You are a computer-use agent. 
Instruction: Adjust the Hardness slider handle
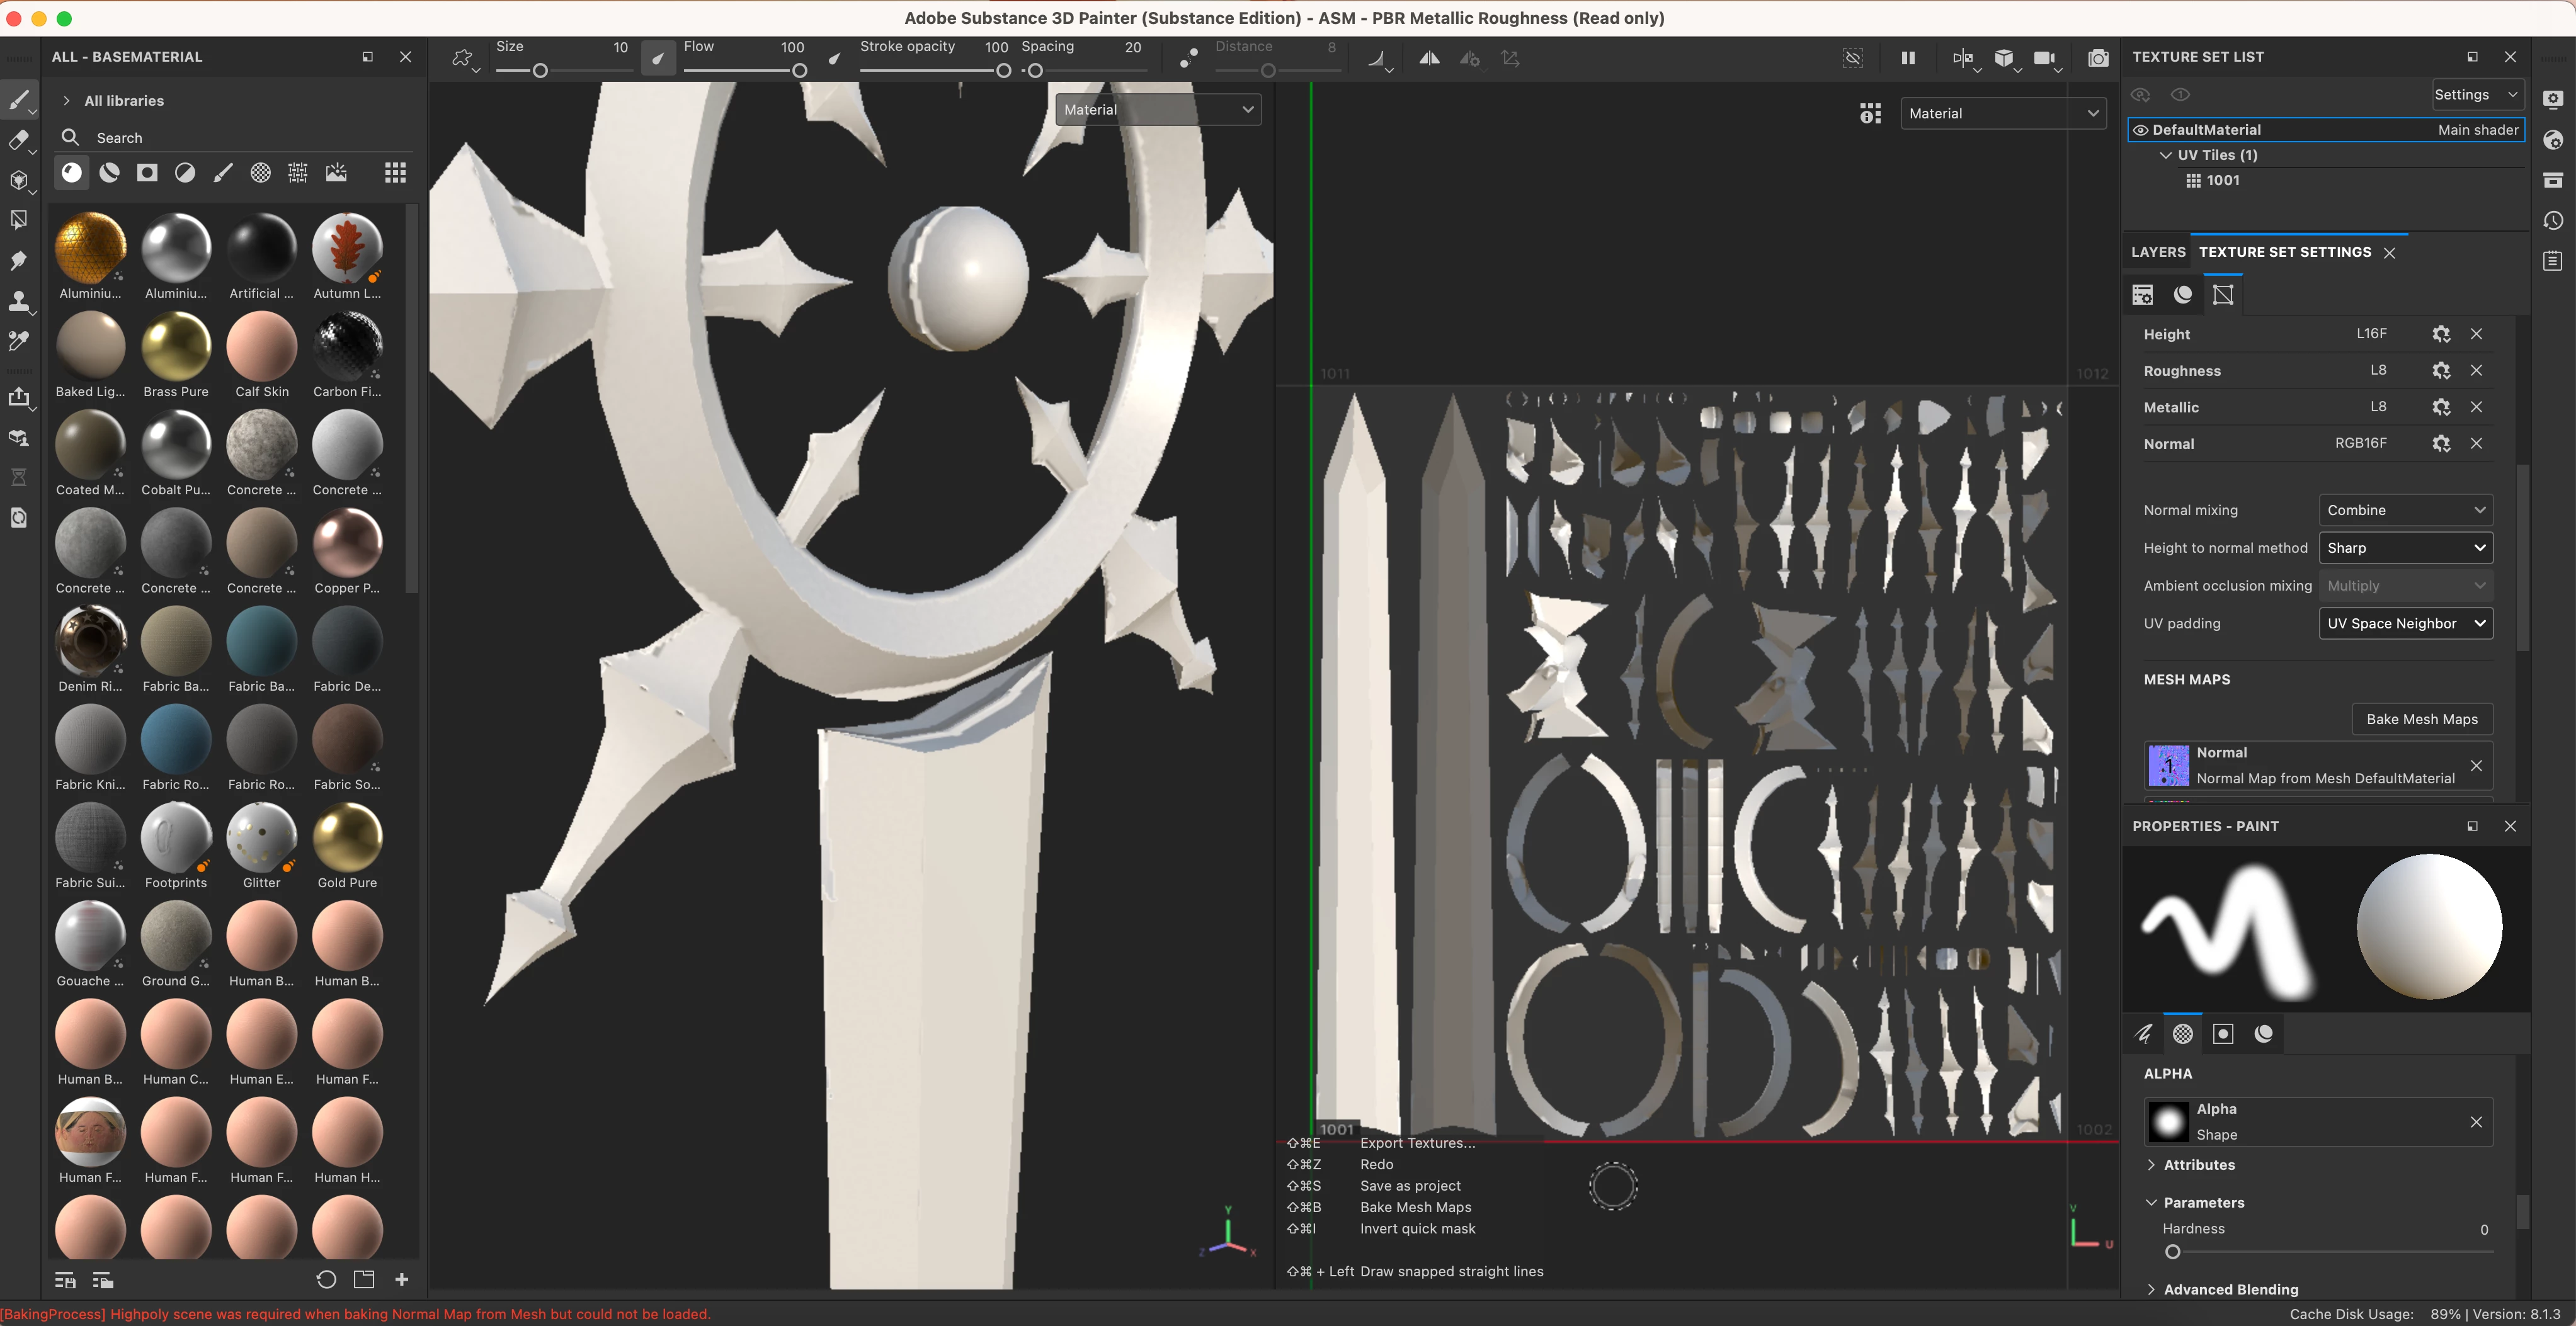tap(2172, 1252)
